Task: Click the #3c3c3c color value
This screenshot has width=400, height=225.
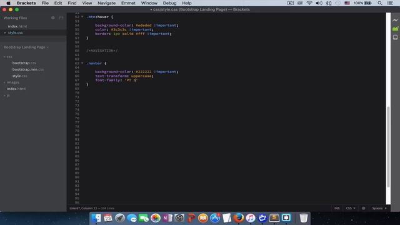Action: coord(119,29)
